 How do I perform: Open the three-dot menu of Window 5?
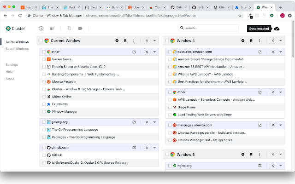(260, 155)
